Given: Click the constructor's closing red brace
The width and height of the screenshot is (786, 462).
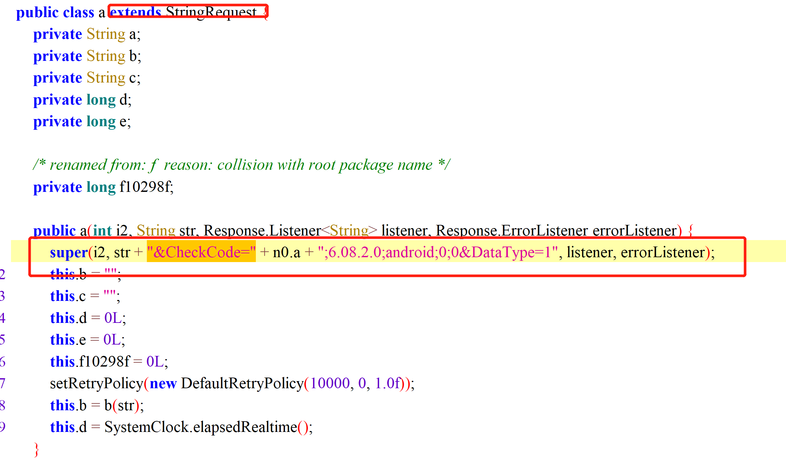Looking at the screenshot, I should tap(37, 450).
